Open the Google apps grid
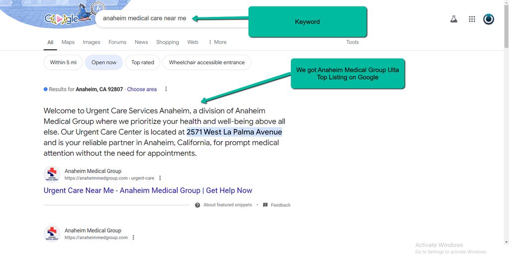 [x=472, y=19]
